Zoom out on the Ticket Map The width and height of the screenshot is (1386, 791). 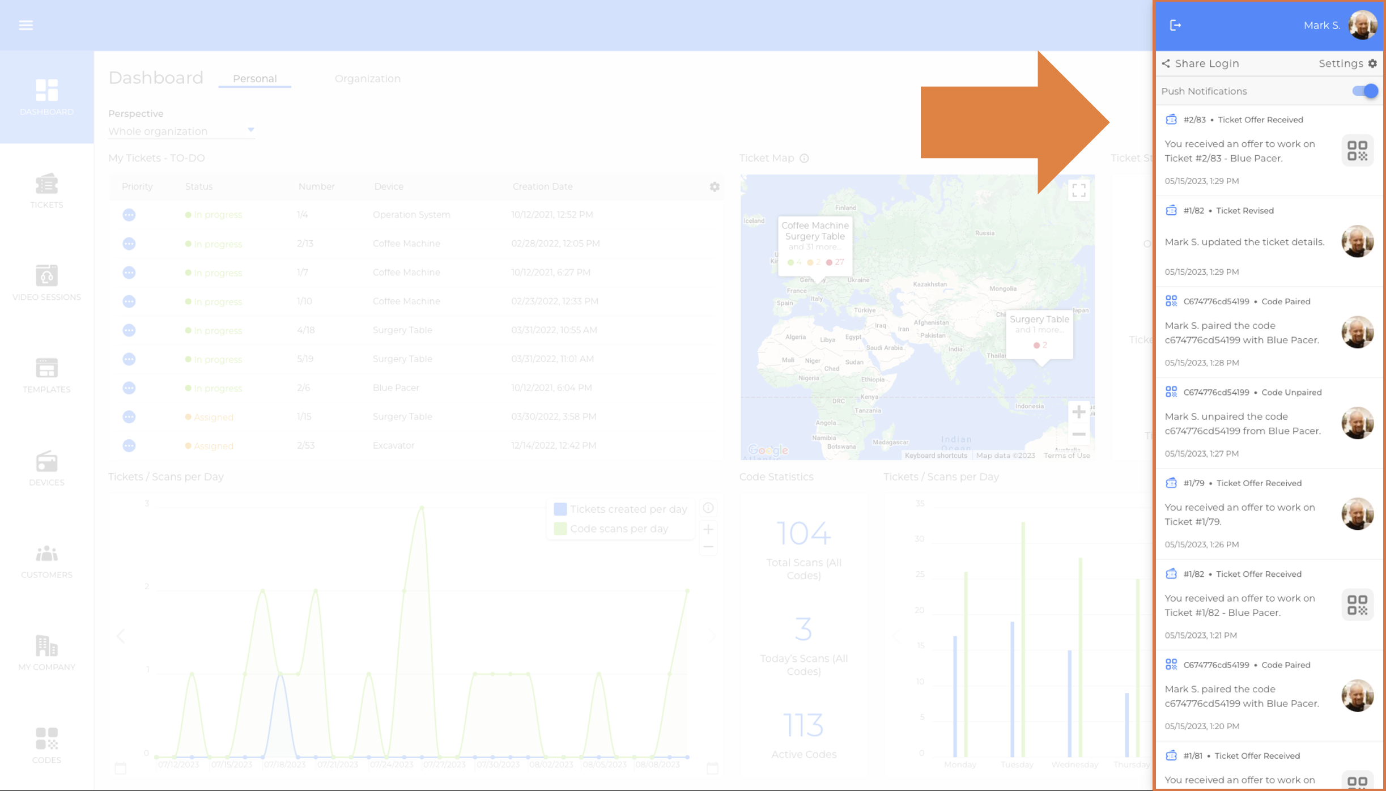click(1078, 434)
